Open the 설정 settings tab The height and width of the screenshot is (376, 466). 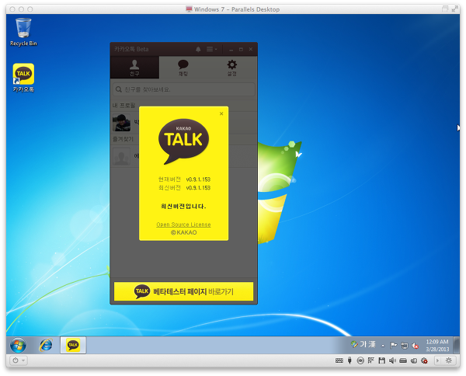point(231,68)
